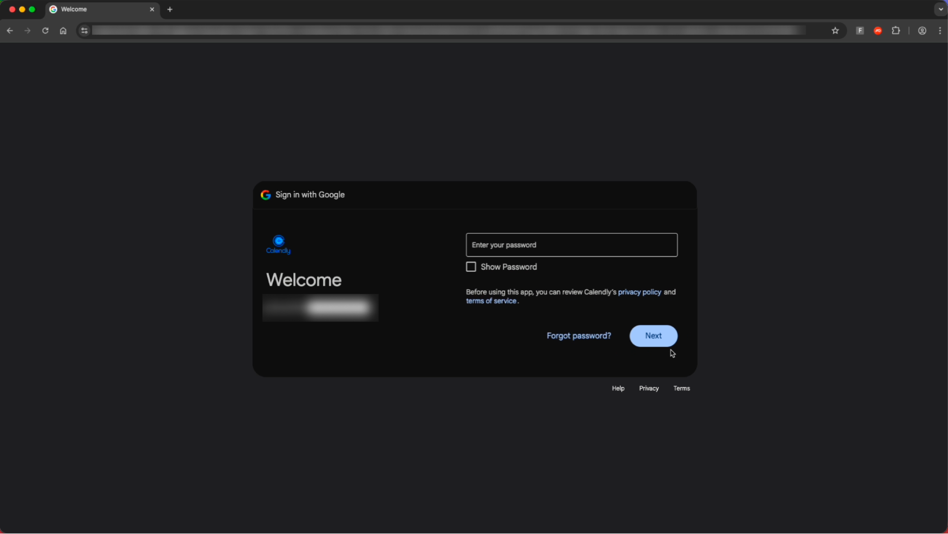This screenshot has width=948, height=534.
Task: Click the red extension icon in the toolbar
Action: click(877, 30)
